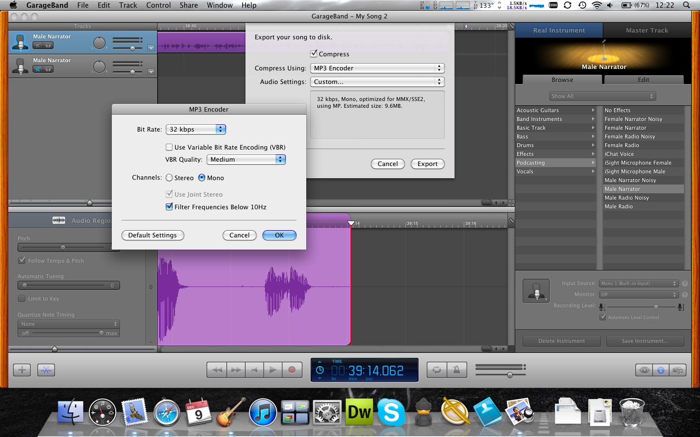
Task: Open the Share menu
Action: tap(189, 5)
